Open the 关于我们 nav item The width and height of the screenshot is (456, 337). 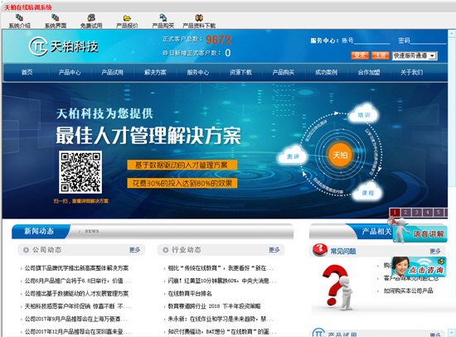411,72
